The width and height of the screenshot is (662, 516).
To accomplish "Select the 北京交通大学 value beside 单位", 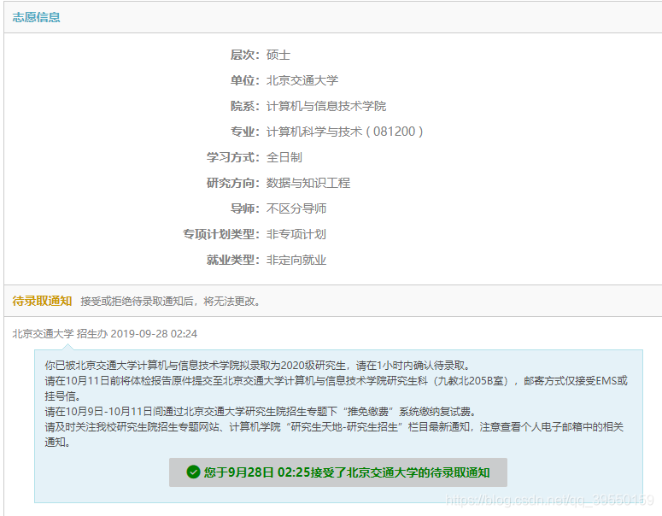I will (302, 80).
